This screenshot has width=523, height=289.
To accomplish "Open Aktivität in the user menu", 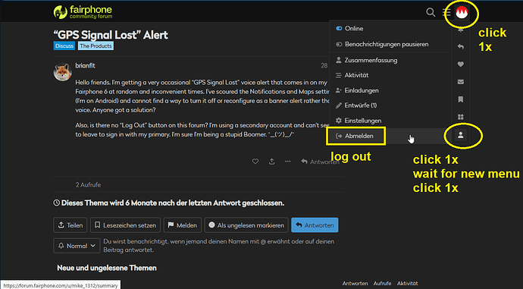I will [x=390, y=75].
